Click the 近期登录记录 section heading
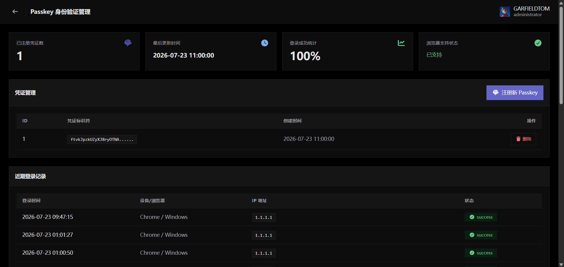This screenshot has width=564, height=267. (30, 176)
